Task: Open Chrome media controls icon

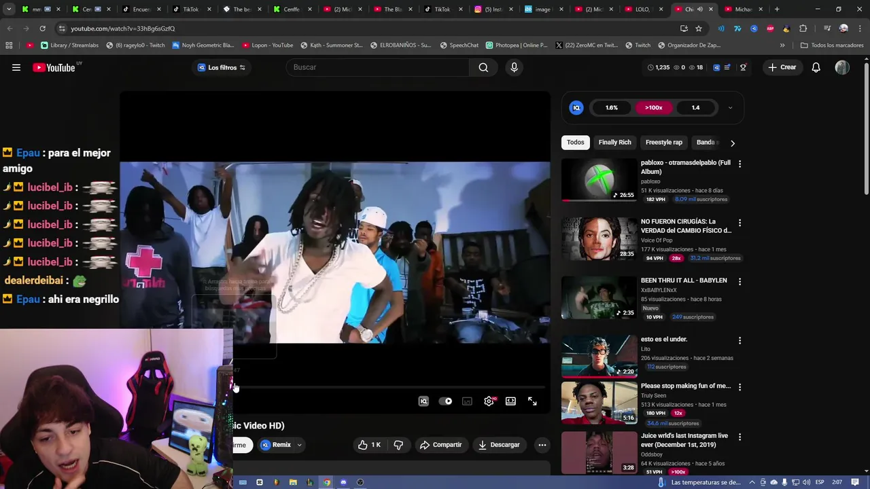Action: pos(826,29)
